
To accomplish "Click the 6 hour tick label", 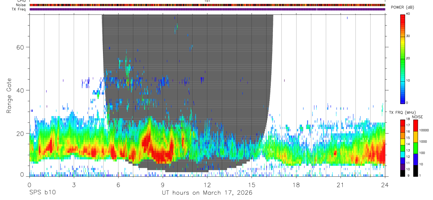I will pos(118,185).
